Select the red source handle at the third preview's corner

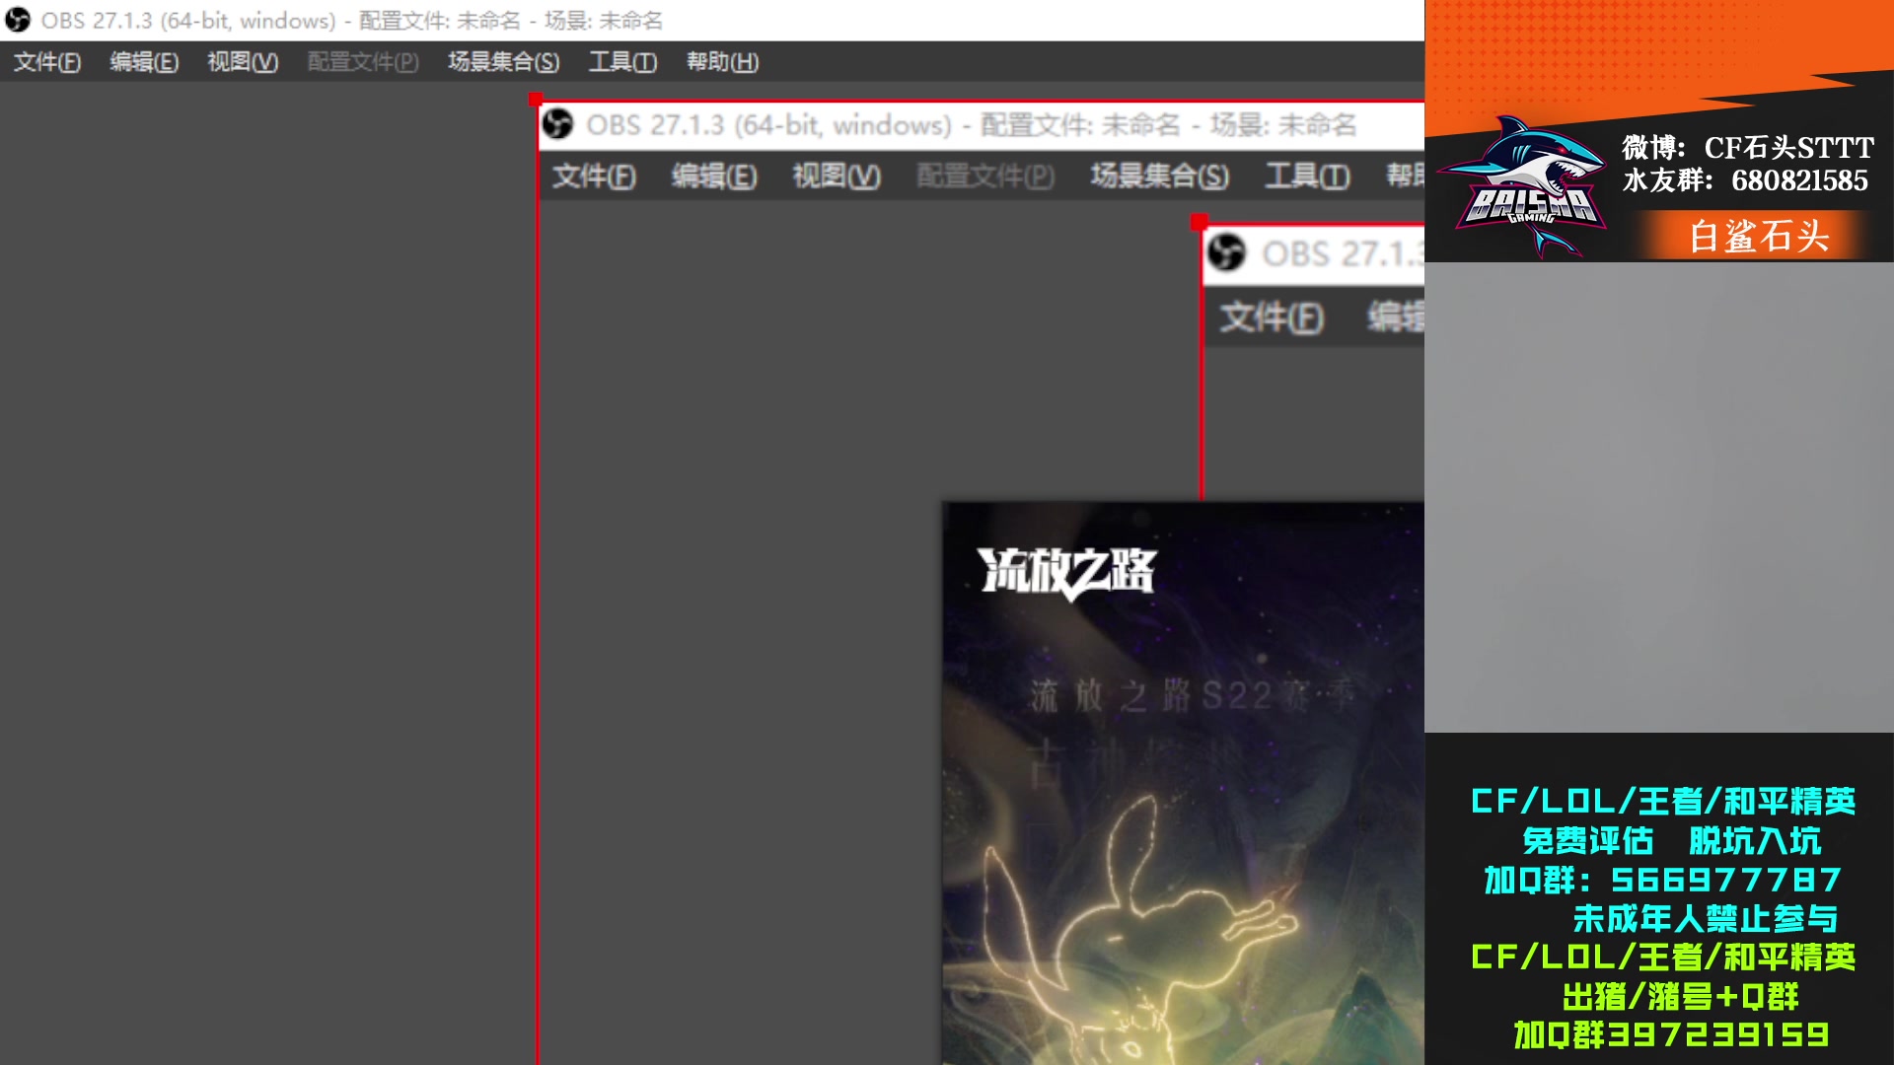pyautogui.click(x=1199, y=221)
